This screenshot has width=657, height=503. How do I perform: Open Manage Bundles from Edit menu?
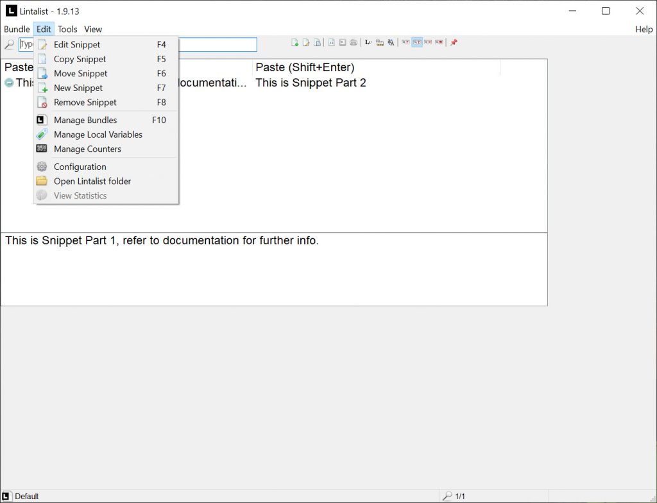(106, 120)
